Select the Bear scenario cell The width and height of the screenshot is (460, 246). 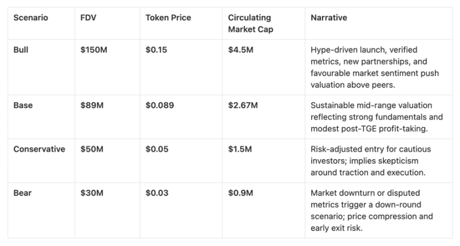point(22,194)
